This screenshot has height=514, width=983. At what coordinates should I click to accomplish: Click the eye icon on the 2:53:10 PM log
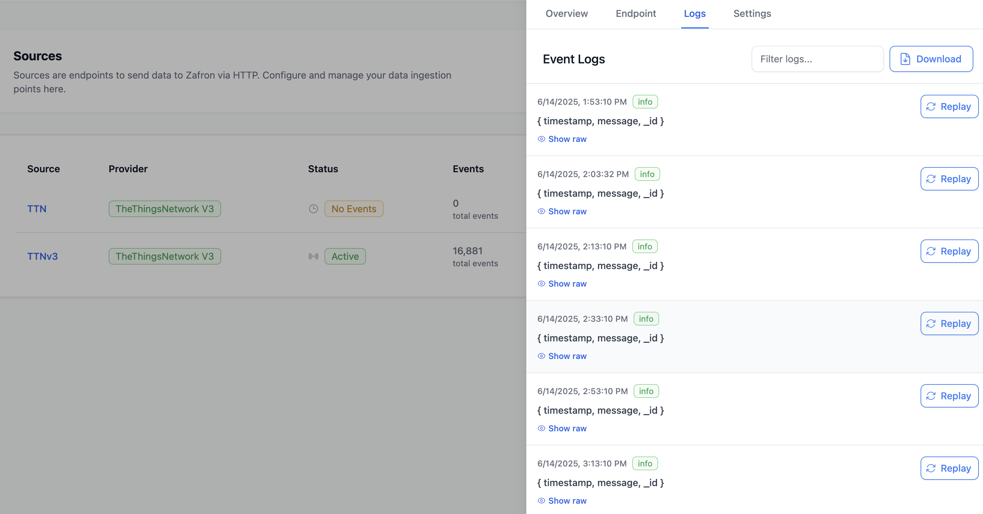coord(541,429)
